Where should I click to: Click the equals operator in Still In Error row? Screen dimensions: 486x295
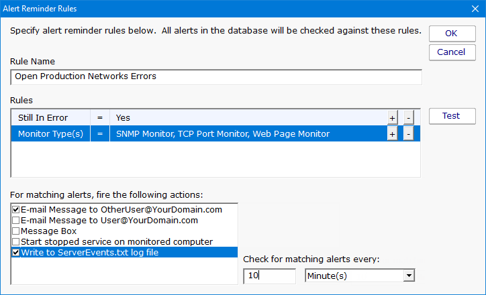pos(99,118)
